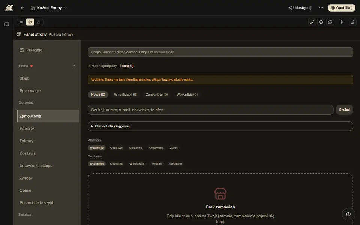Click the help question mark button

point(348,214)
